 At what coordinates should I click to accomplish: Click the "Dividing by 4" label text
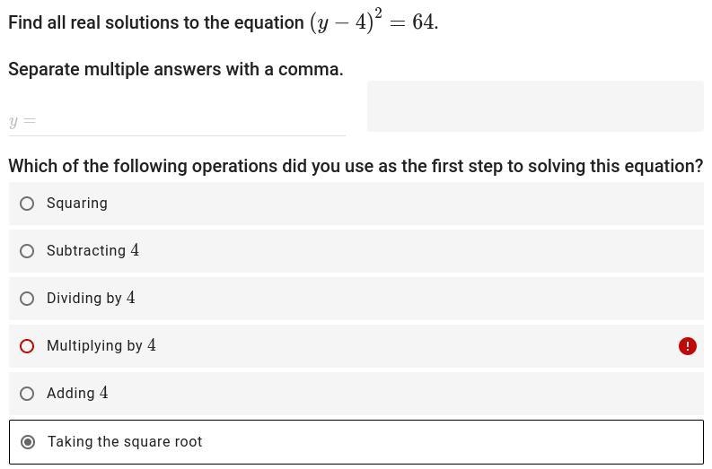click(91, 298)
